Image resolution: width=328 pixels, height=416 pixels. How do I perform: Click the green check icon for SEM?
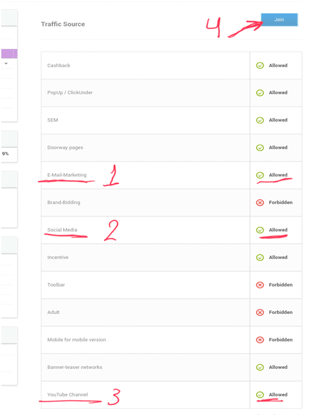click(x=260, y=120)
